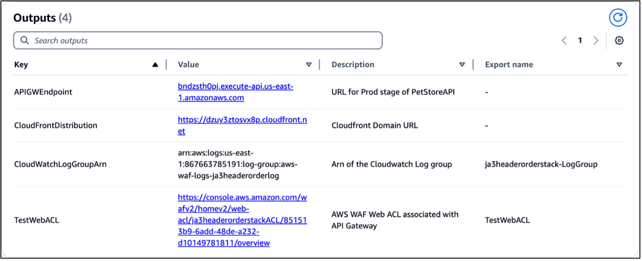Click the Value column header
Viewport: 642px width, 261px height.
pos(188,64)
